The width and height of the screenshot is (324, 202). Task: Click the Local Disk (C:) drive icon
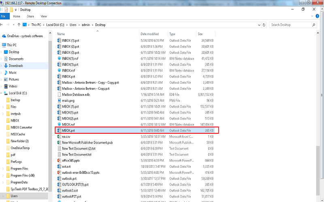[6, 93]
